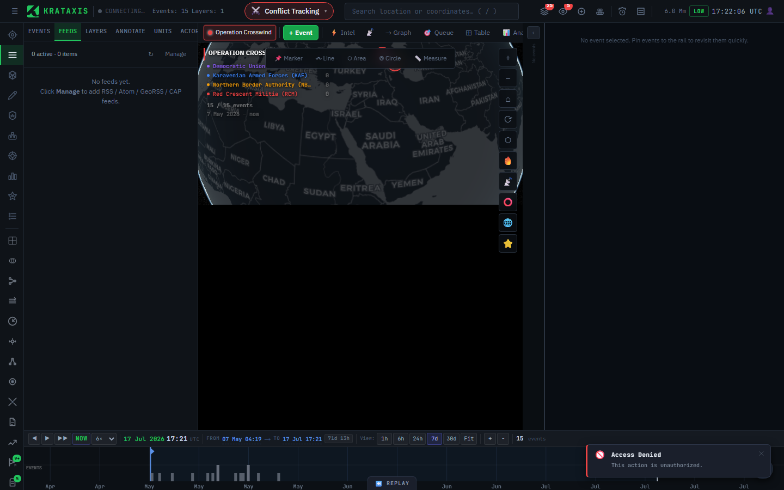Viewport: 784px width, 490px height.
Task: Click the flag icon with the 9+ badge
Action: (x=13, y=462)
